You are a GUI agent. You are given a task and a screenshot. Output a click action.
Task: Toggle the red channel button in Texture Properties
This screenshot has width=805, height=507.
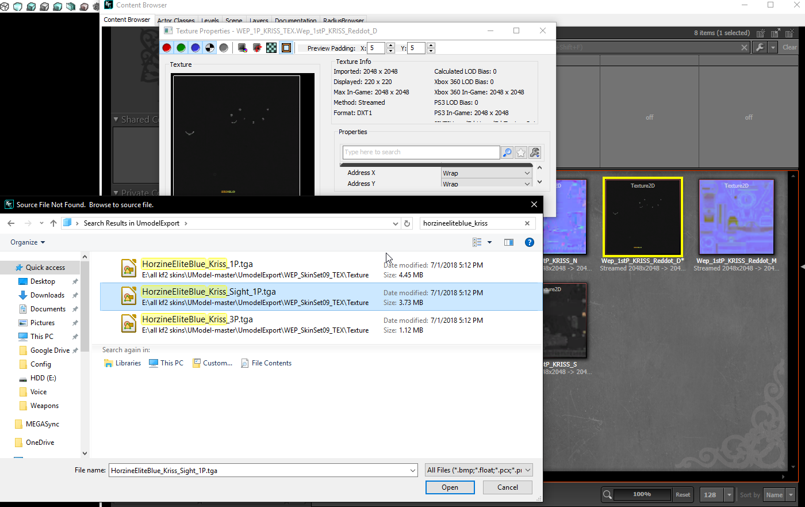point(167,48)
